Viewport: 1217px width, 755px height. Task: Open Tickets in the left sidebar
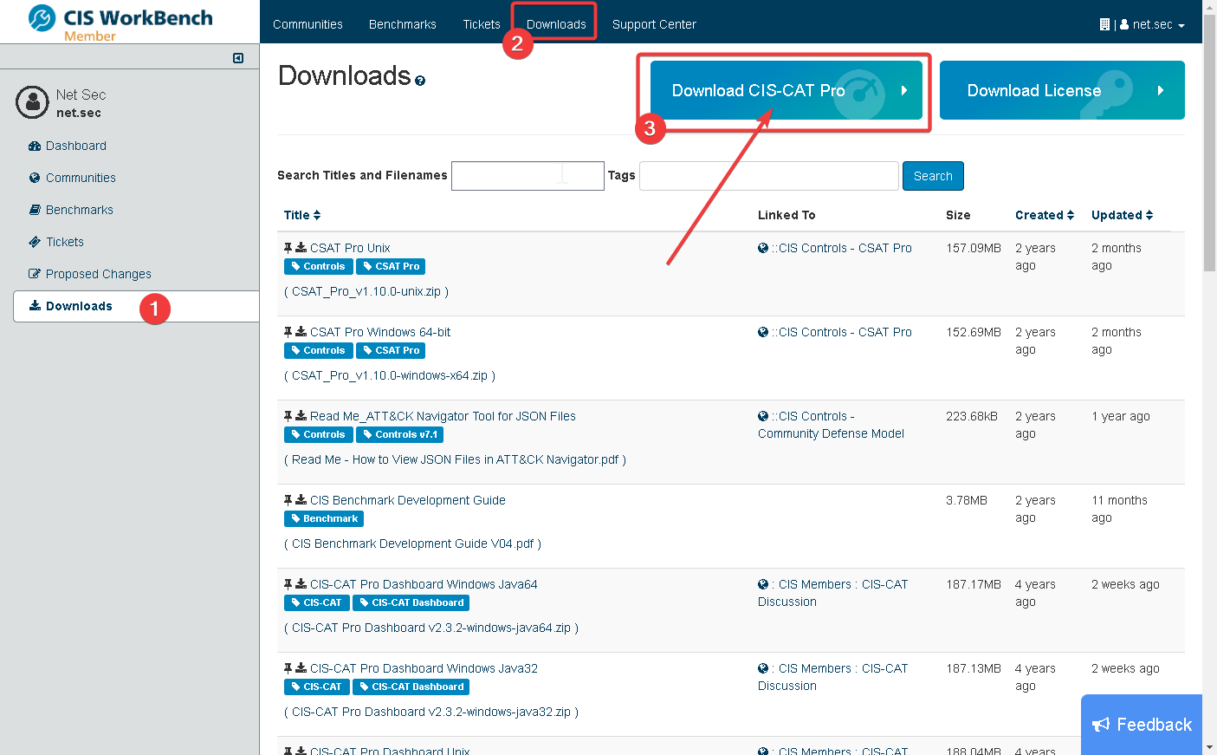coord(56,242)
